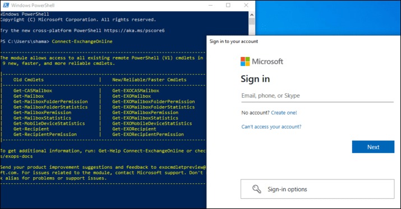Click Get-CASMailbox in Old Cmdlets column
Image resolution: width=401 pixels, height=209 pixels.
click(33, 91)
